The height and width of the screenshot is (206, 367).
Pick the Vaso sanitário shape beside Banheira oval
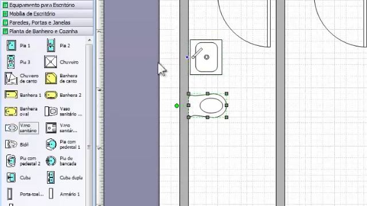coord(64,112)
